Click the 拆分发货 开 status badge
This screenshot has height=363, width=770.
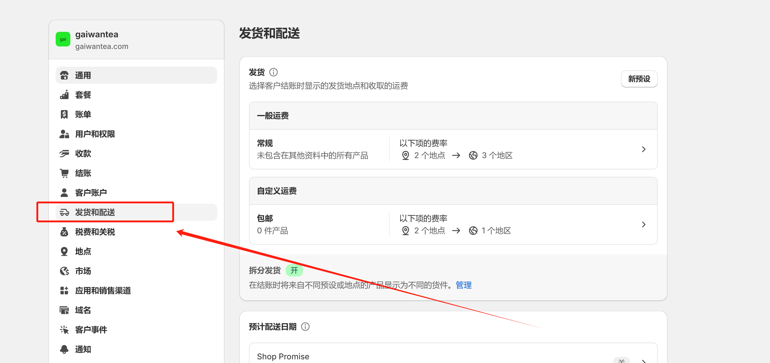pos(294,270)
